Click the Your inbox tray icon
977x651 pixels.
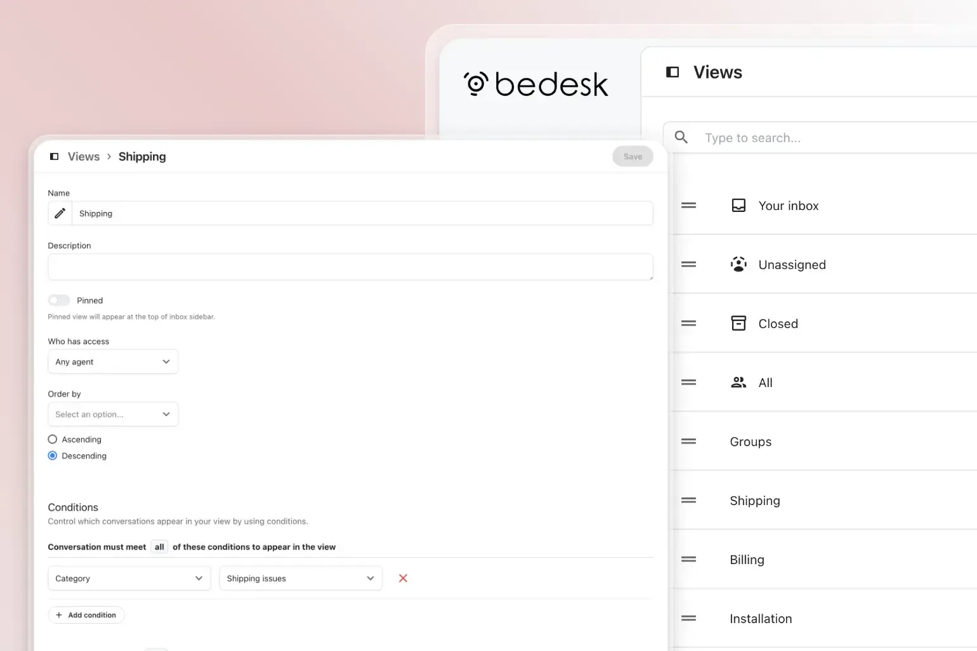coord(738,206)
